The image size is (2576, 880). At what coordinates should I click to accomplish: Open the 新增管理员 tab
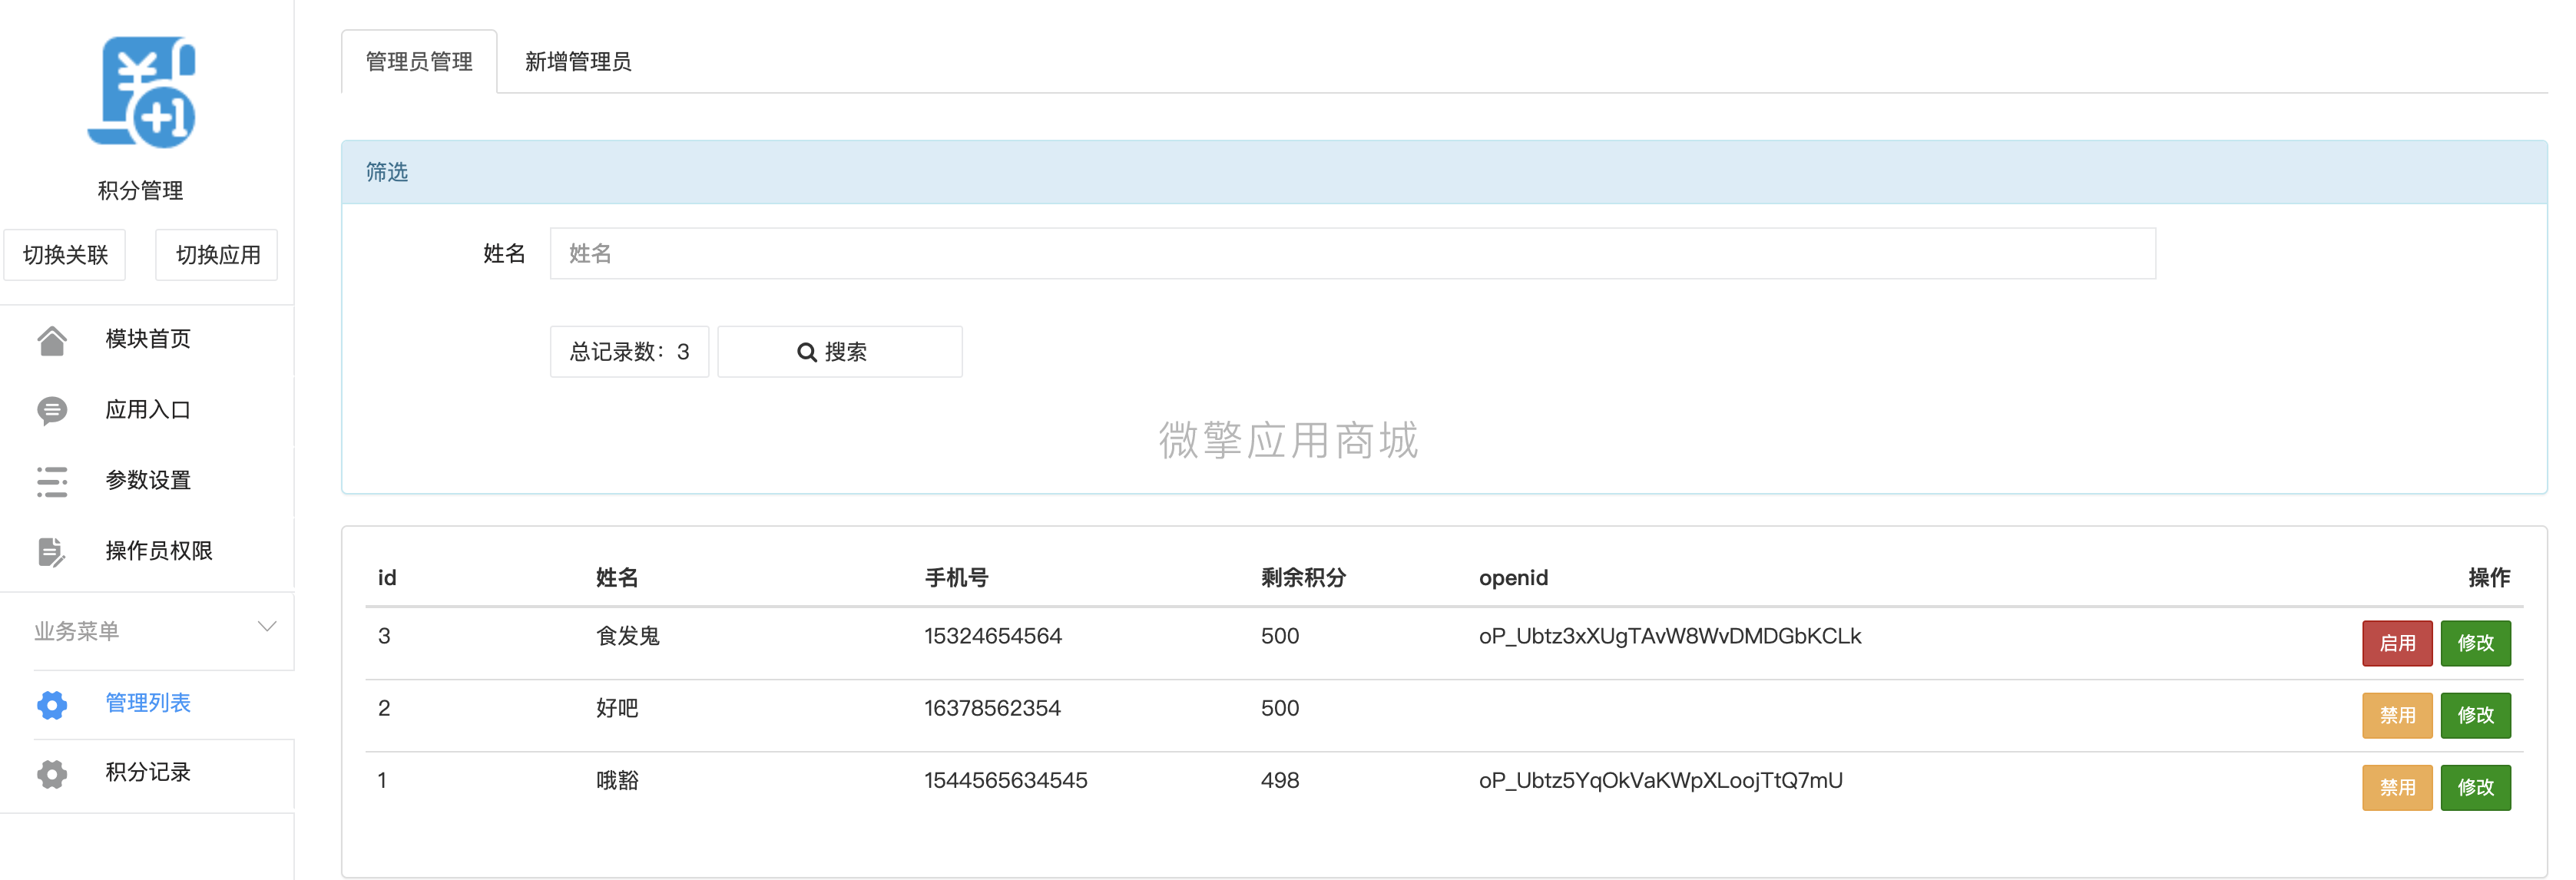tap(578, 62)
